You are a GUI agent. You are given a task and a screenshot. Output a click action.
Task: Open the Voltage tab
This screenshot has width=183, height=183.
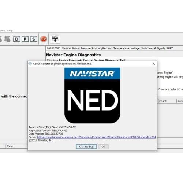click(135, 48)
